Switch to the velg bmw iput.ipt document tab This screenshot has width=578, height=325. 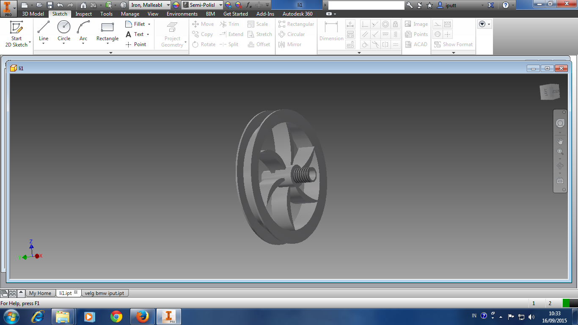click(x=104, y=293)
